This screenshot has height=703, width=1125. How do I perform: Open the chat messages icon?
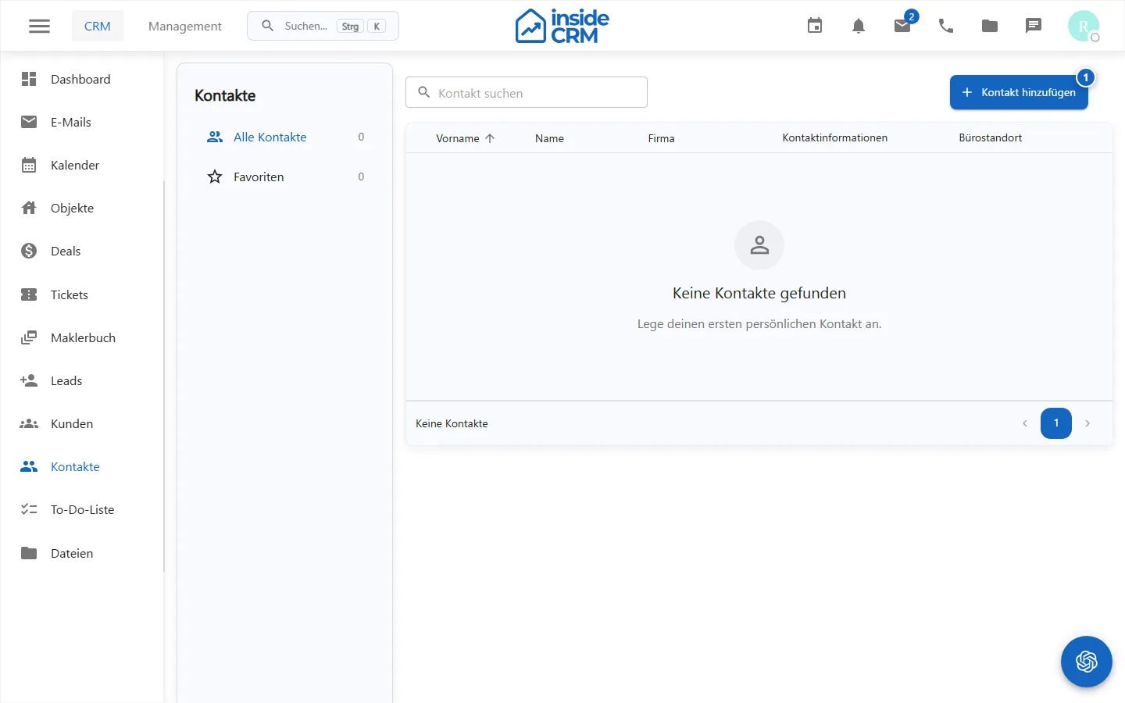(x=1034, y=26)
